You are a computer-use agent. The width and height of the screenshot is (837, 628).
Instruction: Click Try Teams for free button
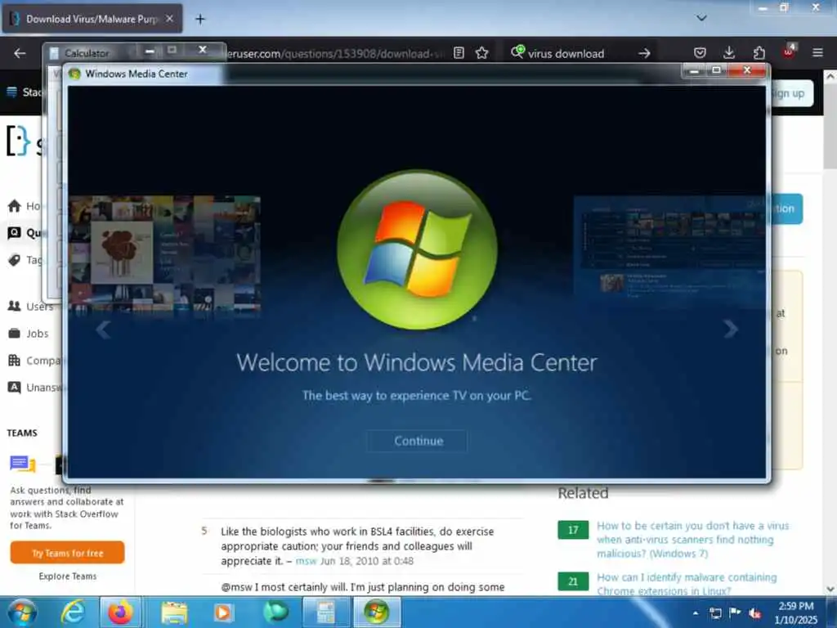pyautogui.click(x=67, y=553)
